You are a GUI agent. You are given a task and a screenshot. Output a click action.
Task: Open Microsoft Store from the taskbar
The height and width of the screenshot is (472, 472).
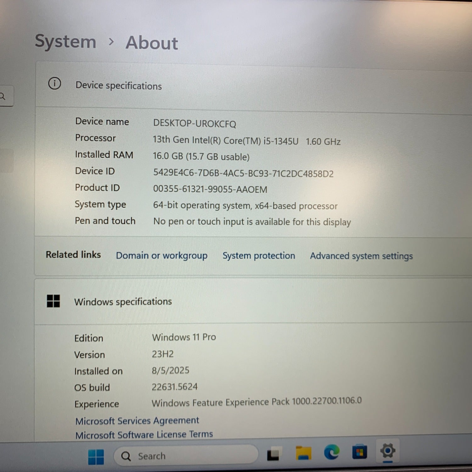coord(359,452)
